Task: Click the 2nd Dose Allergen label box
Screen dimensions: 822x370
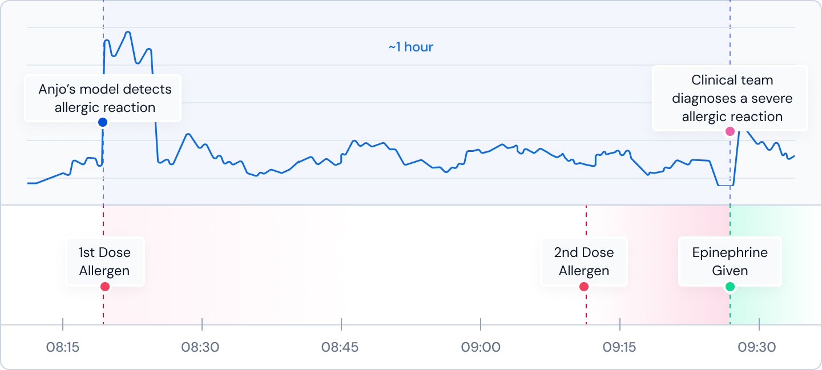Action: (584, 262)
